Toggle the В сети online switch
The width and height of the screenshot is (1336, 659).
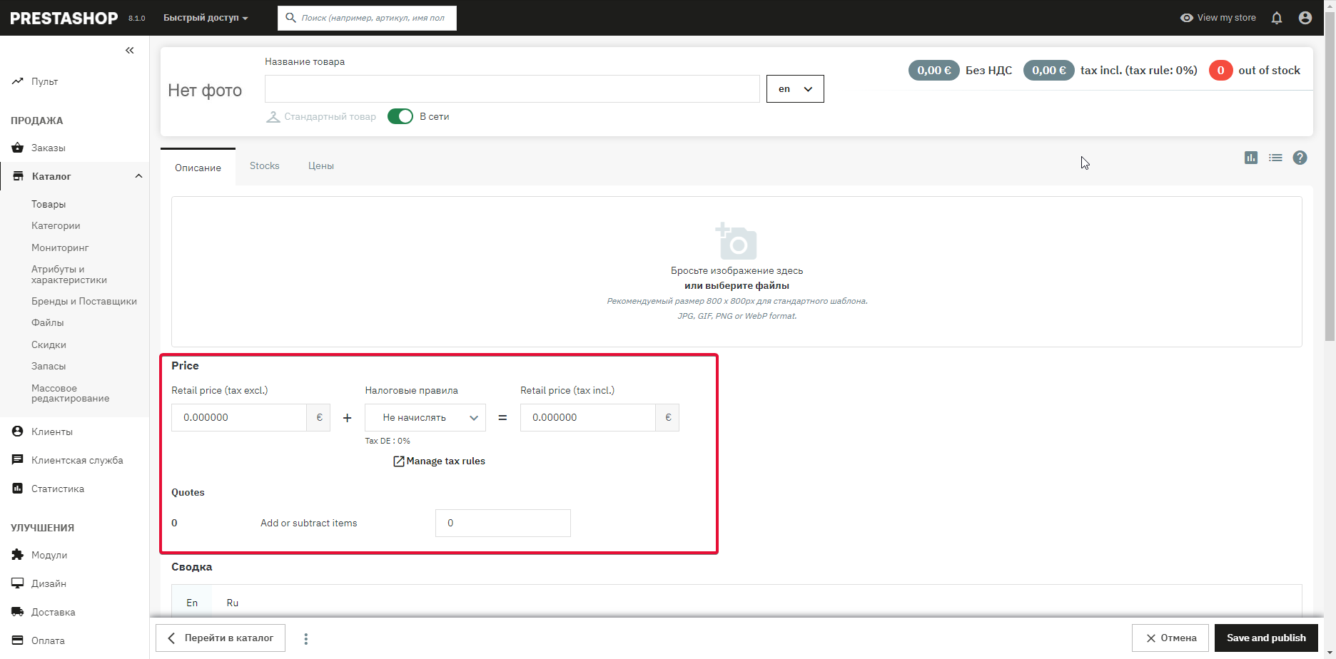[x=400, y=116]
